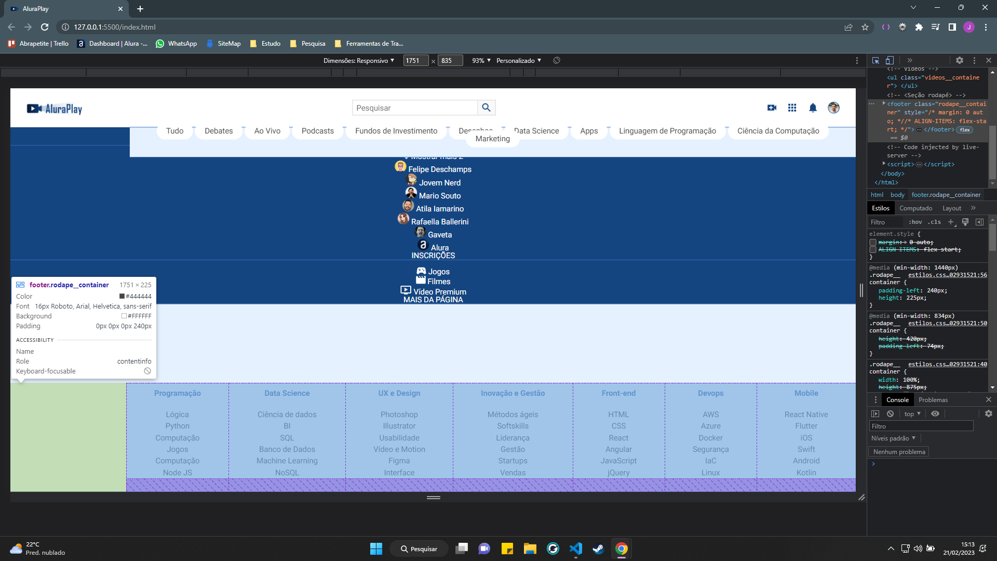Image resolution: width=997 pixels, height=561 pixels.
Task: Open DevTools settings gear
Action: point(960,60)
